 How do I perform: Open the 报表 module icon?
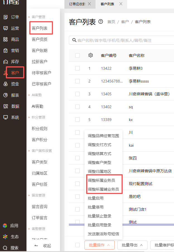(x=6, y=95)
